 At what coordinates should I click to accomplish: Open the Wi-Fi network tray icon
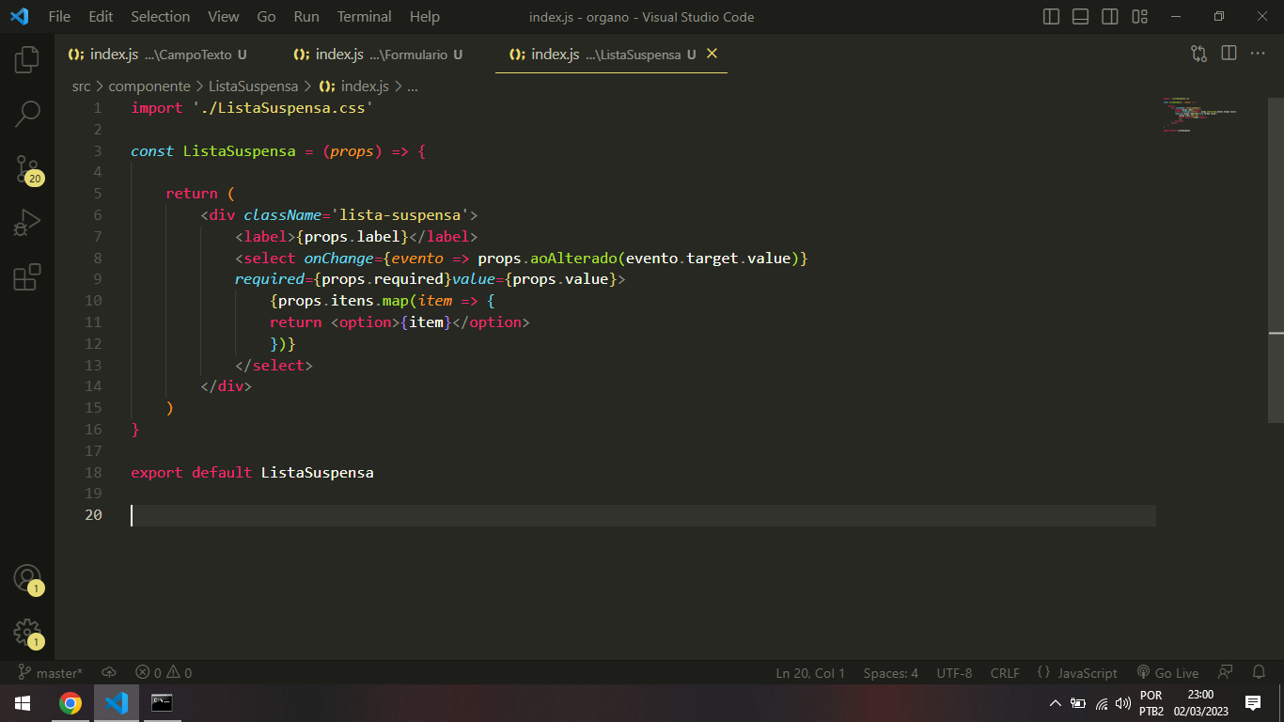point(1101,703)
